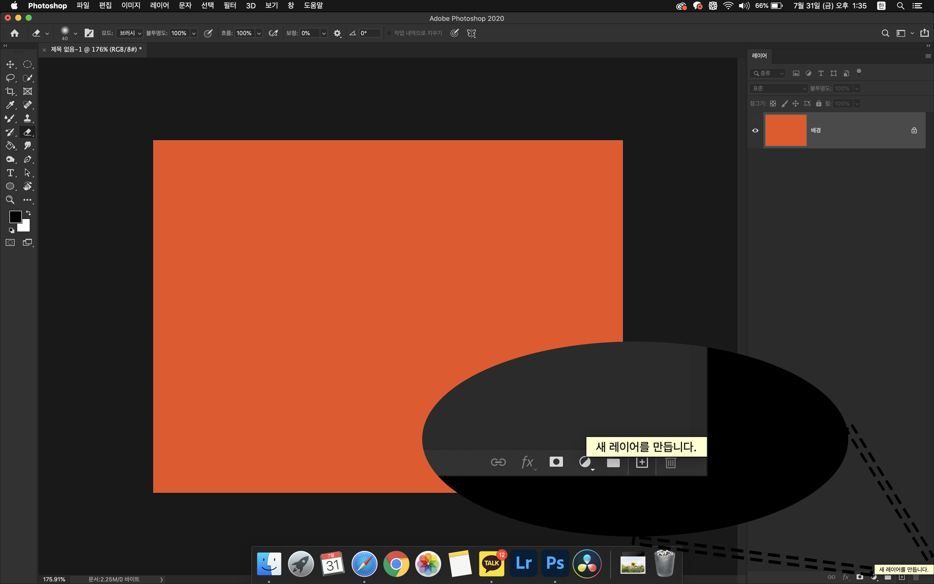Click the black foreground color swatch

[x=15, y=217]
